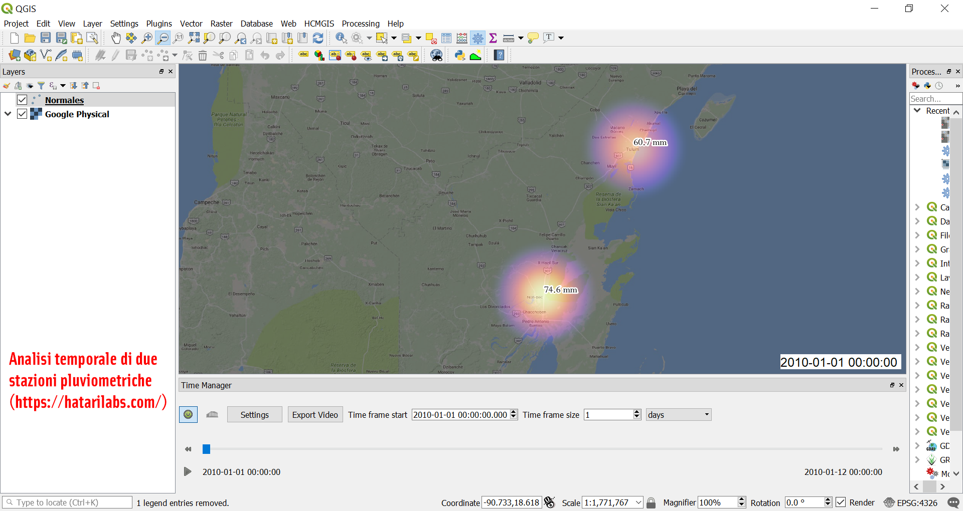
Task: Create a new project with the blank page icon
Action: point(15,38)
